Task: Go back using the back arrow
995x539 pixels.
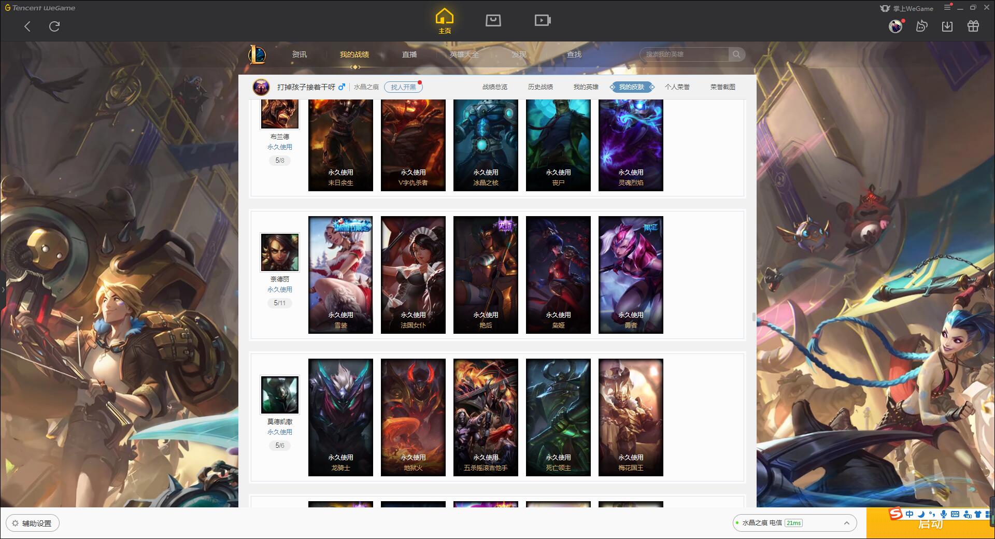Action: click(27, 26)
